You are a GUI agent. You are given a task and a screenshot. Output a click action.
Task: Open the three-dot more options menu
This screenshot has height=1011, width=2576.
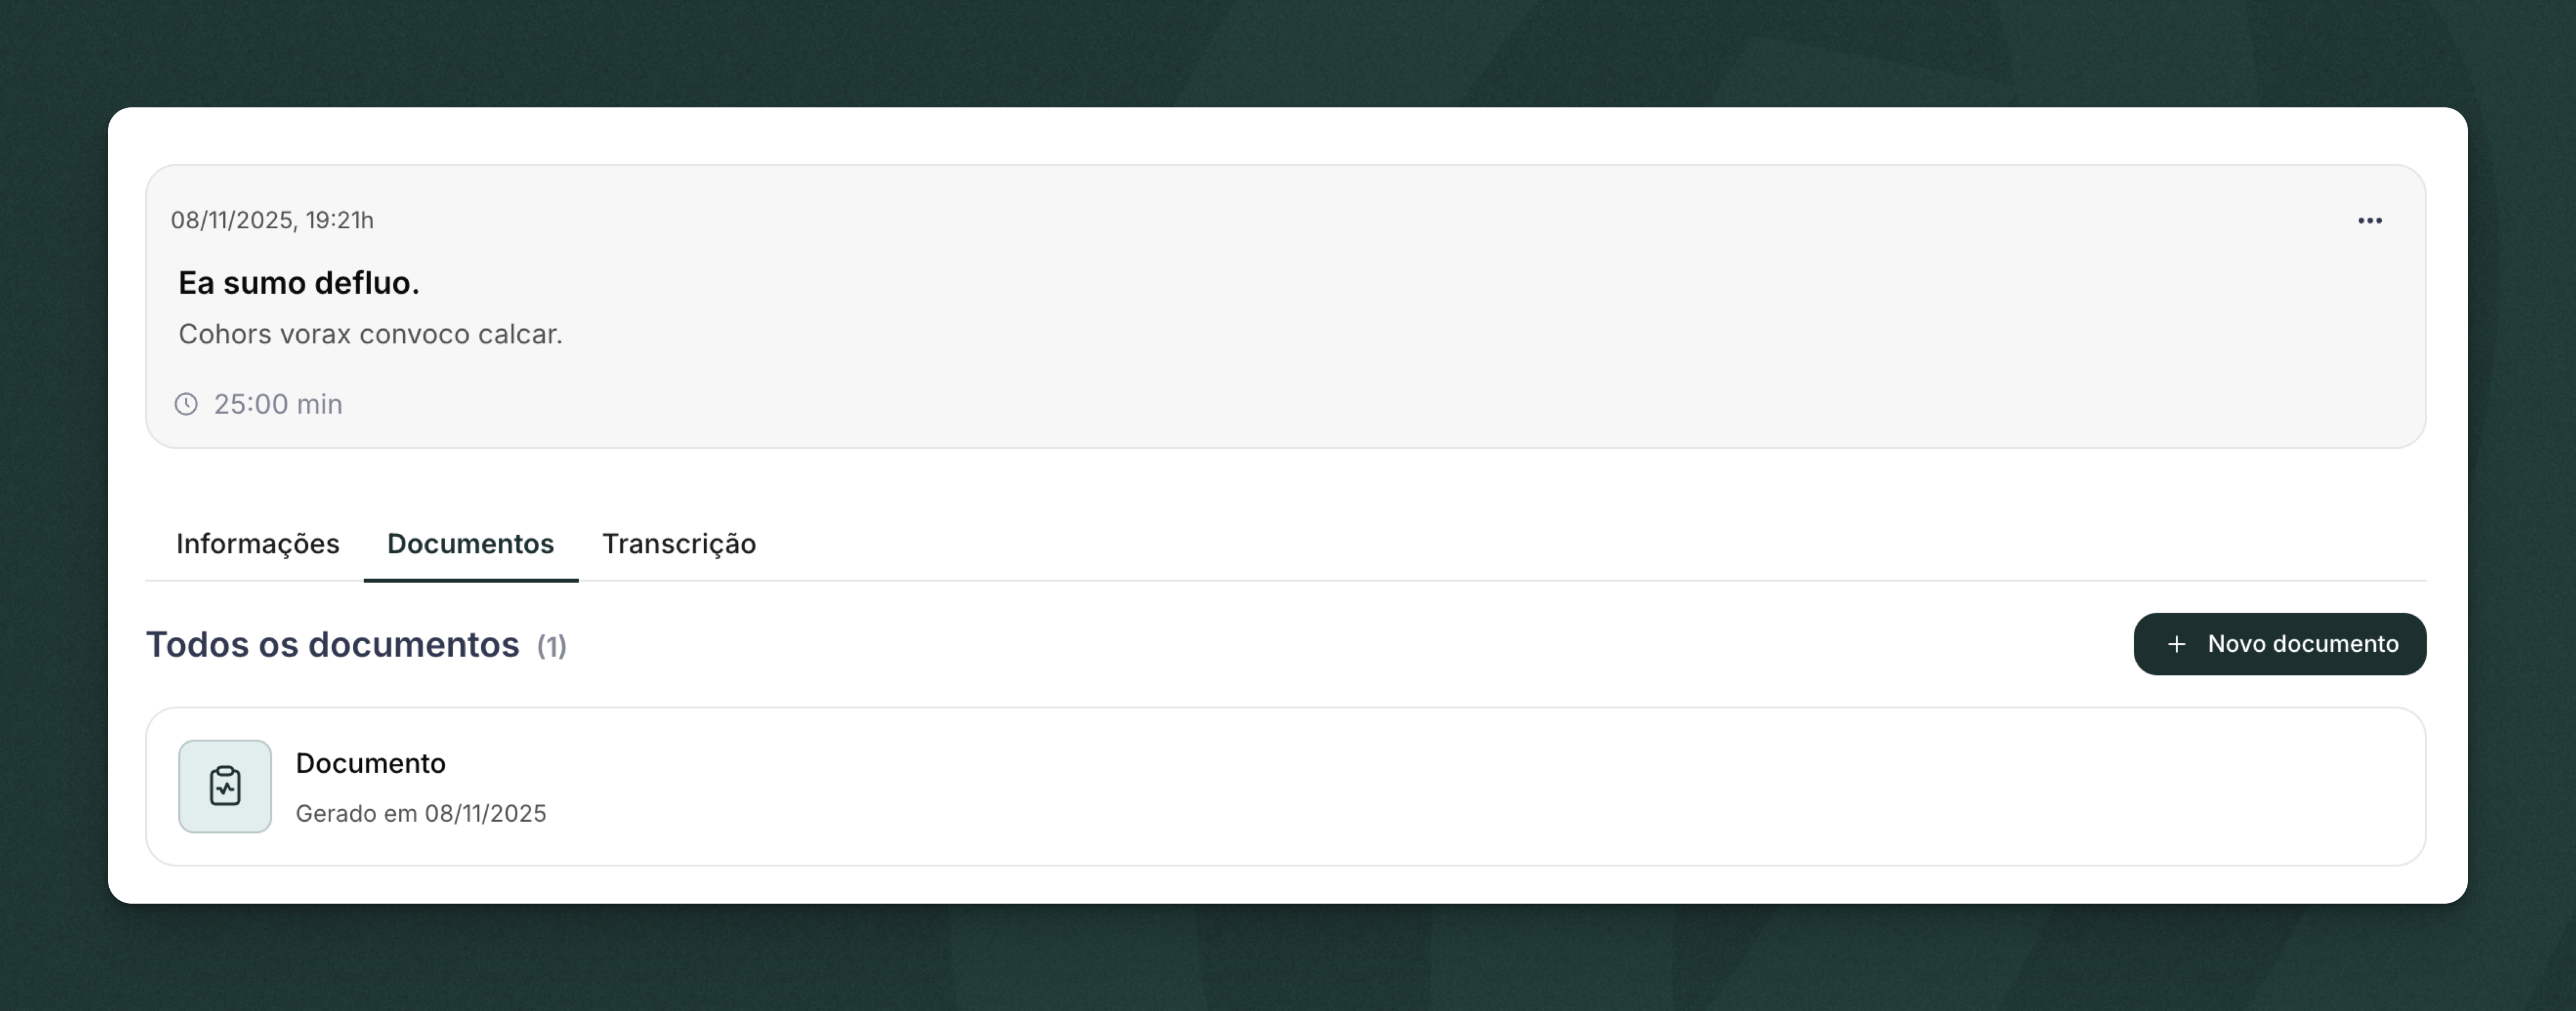click(x=2369, y=221)
